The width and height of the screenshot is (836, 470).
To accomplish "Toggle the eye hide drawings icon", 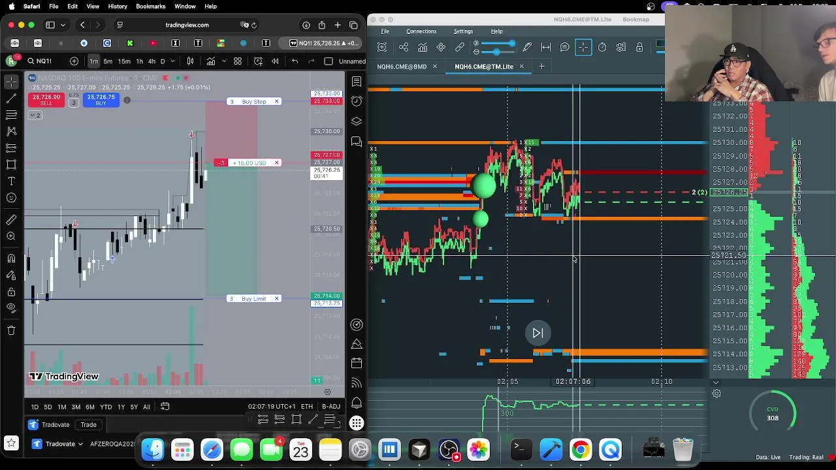I will tap(11, 307).
